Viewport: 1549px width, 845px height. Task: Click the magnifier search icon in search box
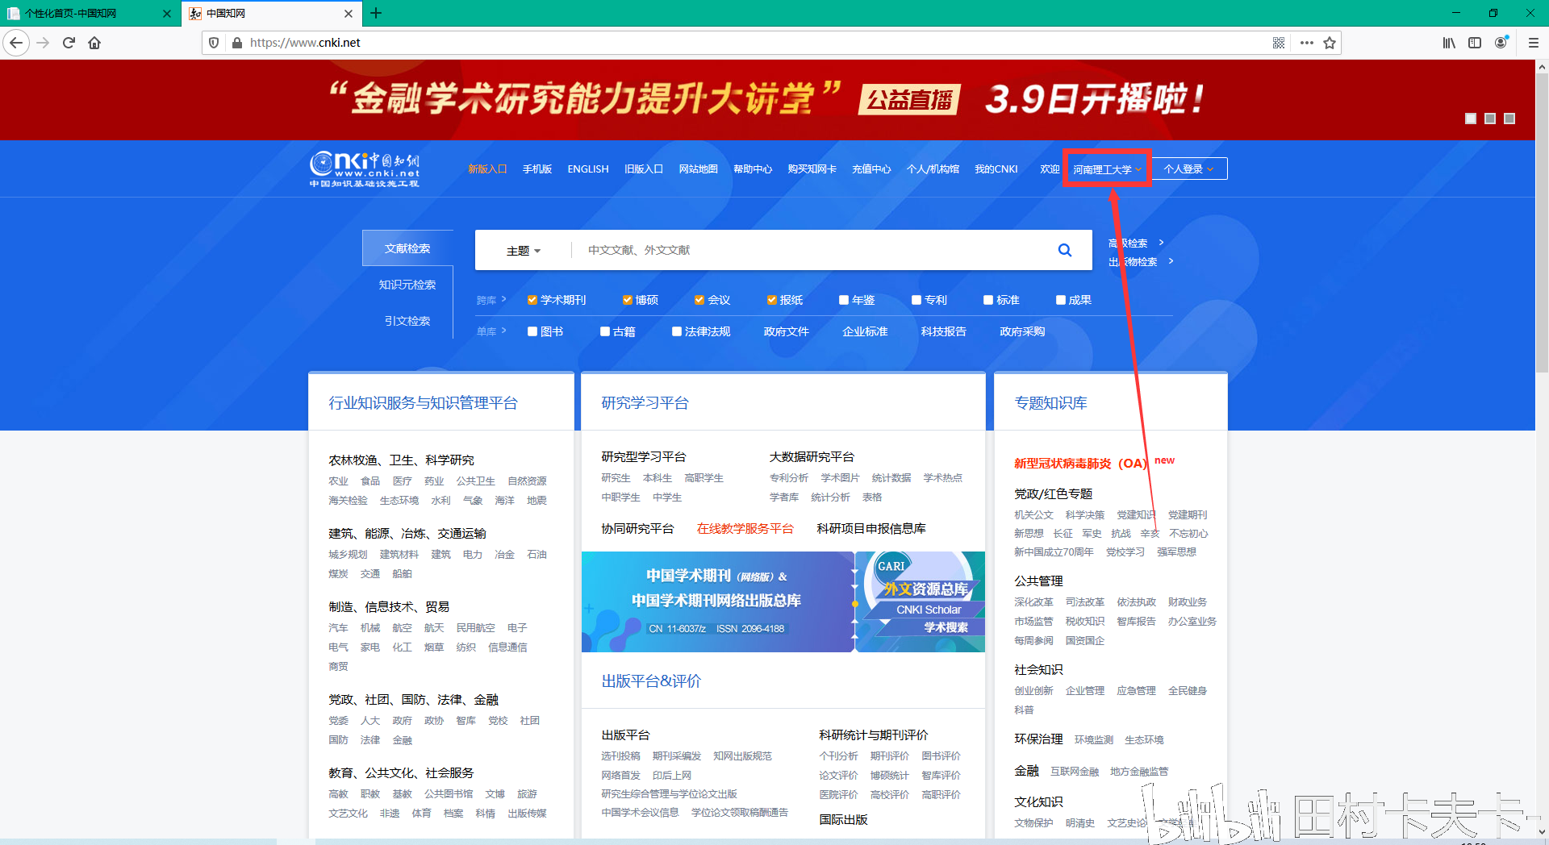(1065, 250)
